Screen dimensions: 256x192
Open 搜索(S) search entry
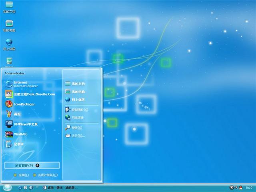point(74,128)
